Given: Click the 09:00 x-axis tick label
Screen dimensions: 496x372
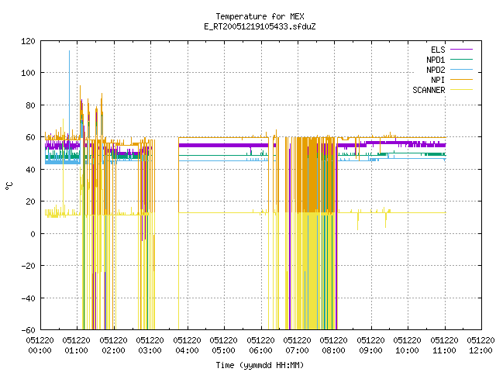Looking at the screenshot, I should [x=370, y=350].
